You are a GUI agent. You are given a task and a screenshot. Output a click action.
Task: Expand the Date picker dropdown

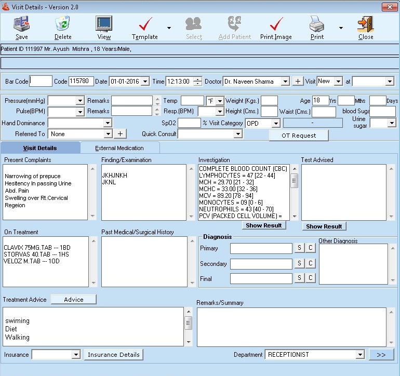[145, 82]
